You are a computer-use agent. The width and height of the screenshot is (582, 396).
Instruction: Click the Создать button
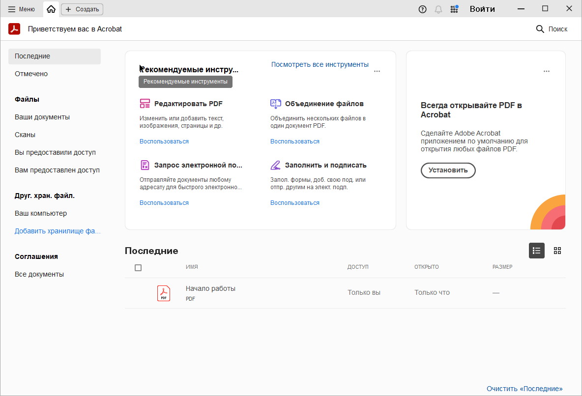[x=82, y=9]
